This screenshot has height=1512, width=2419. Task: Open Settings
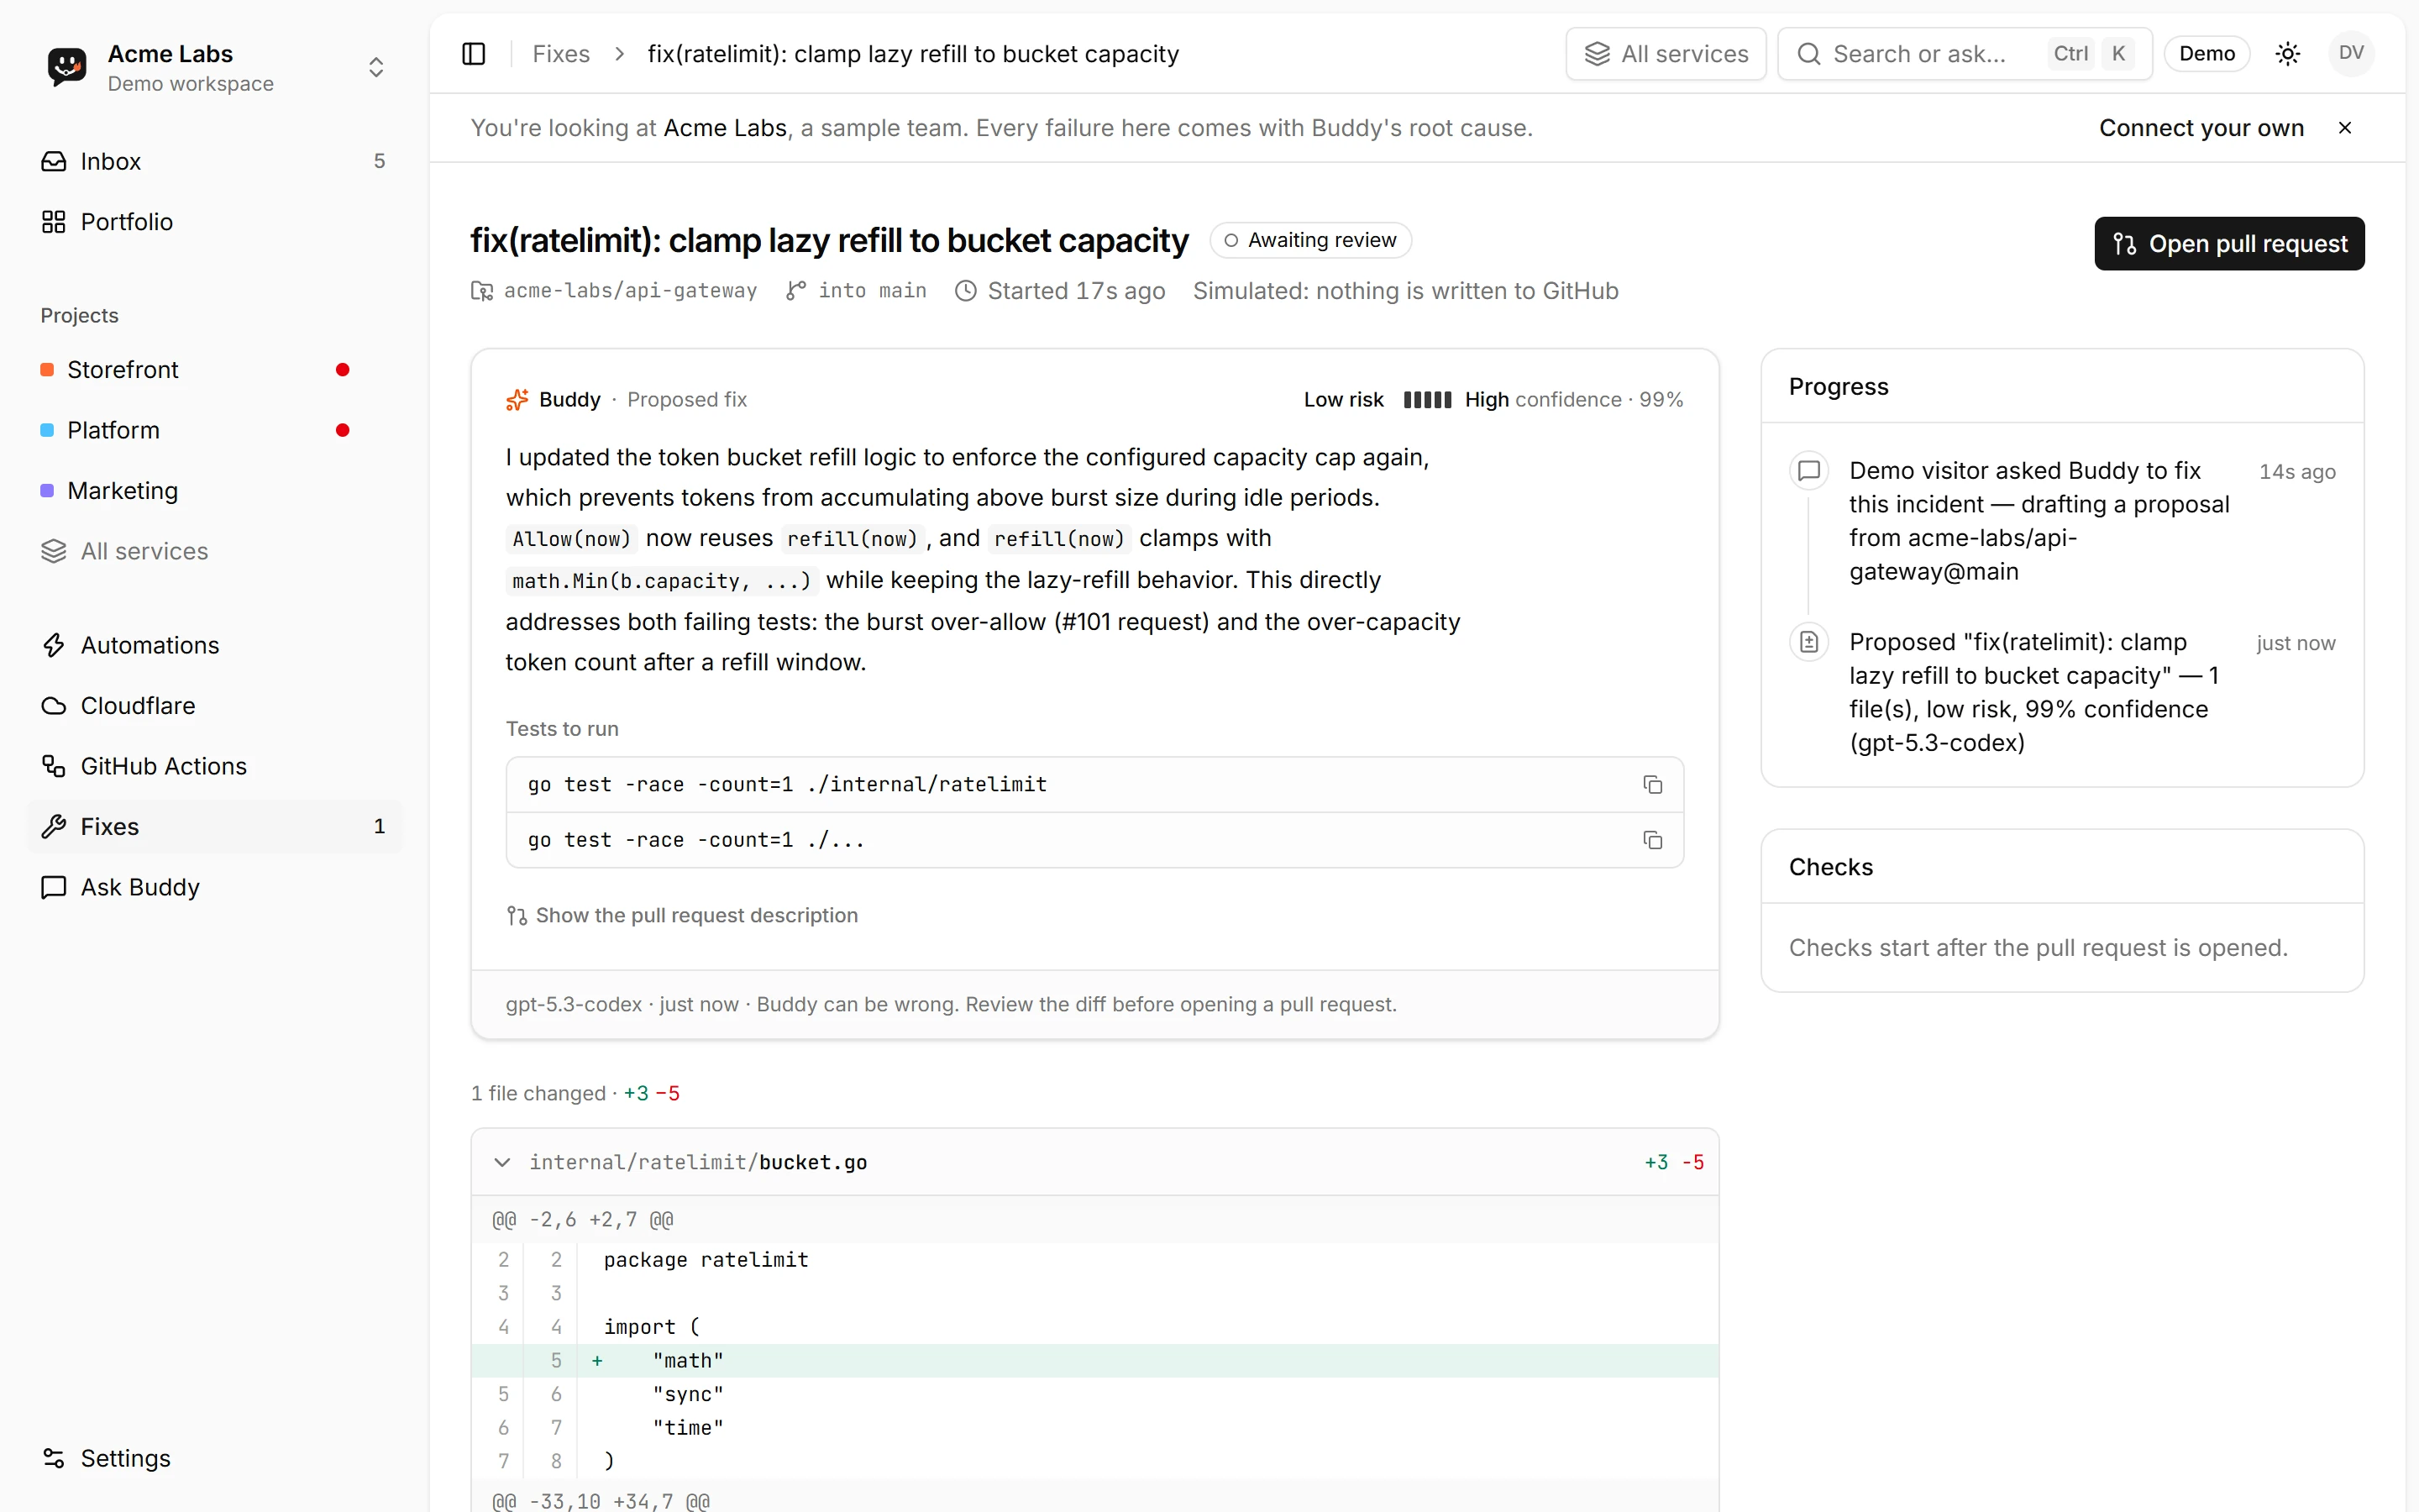point(214,1458)
